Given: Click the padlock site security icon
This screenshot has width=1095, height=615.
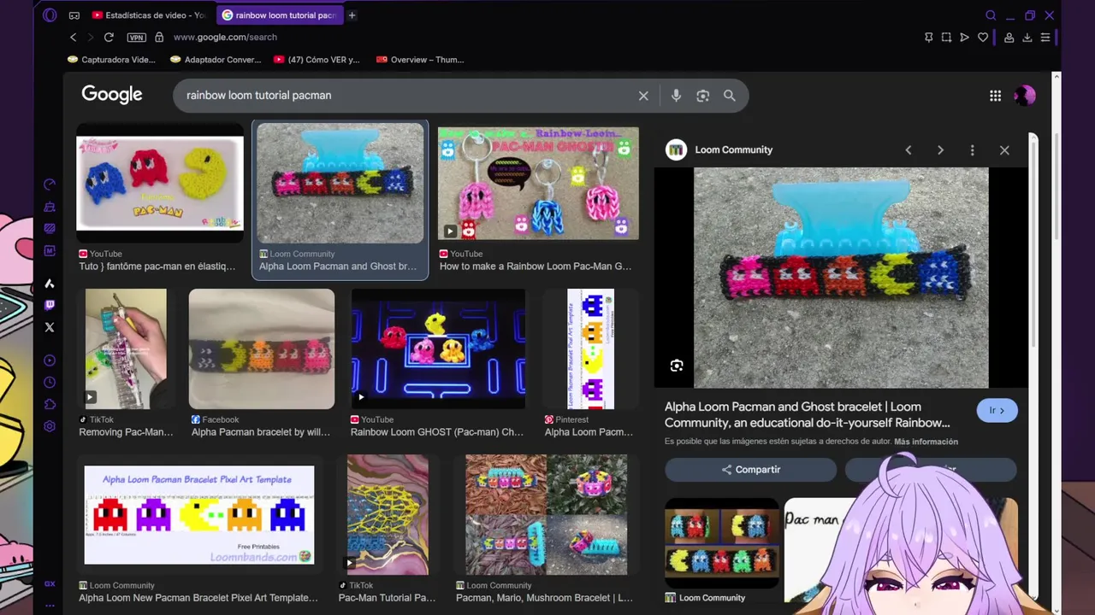Looking at the screenshot, I should [x=159, y=37].
